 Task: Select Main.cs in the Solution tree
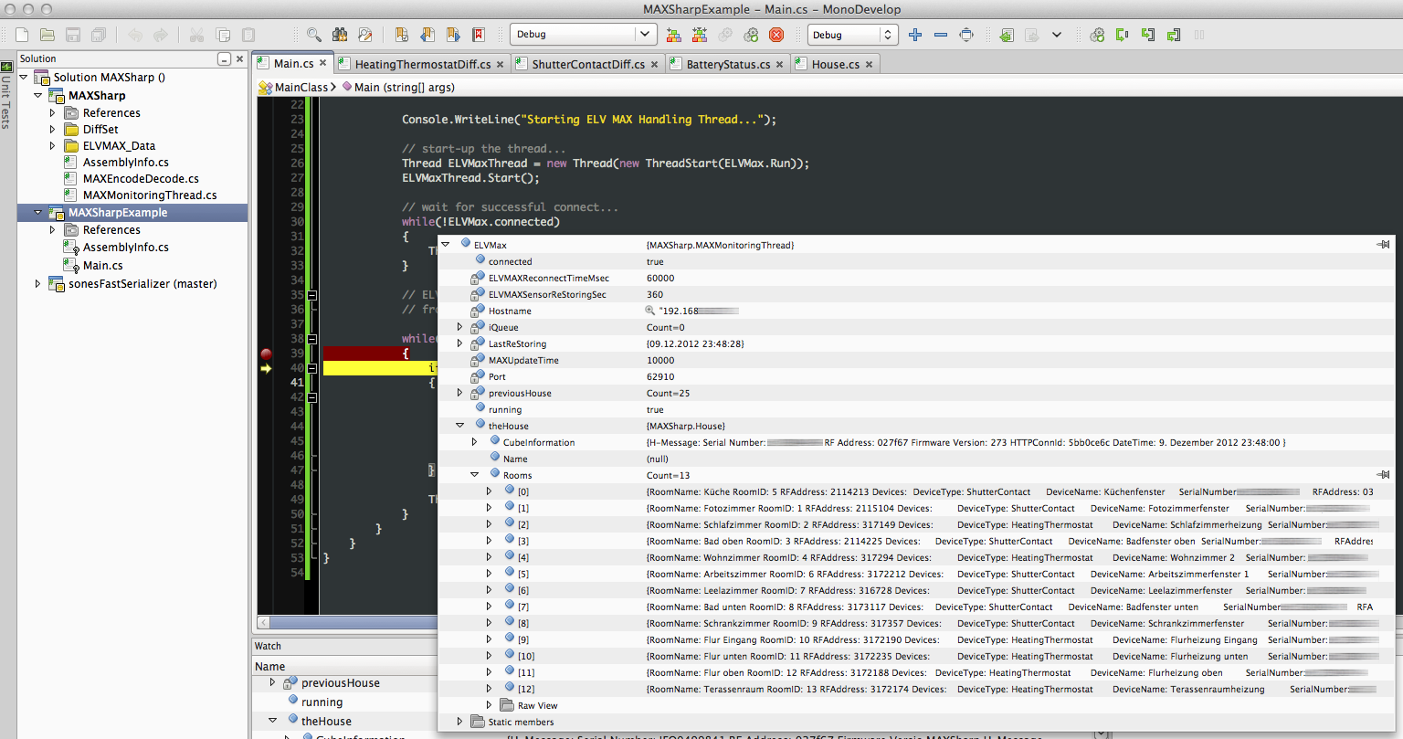coord(102,265)
